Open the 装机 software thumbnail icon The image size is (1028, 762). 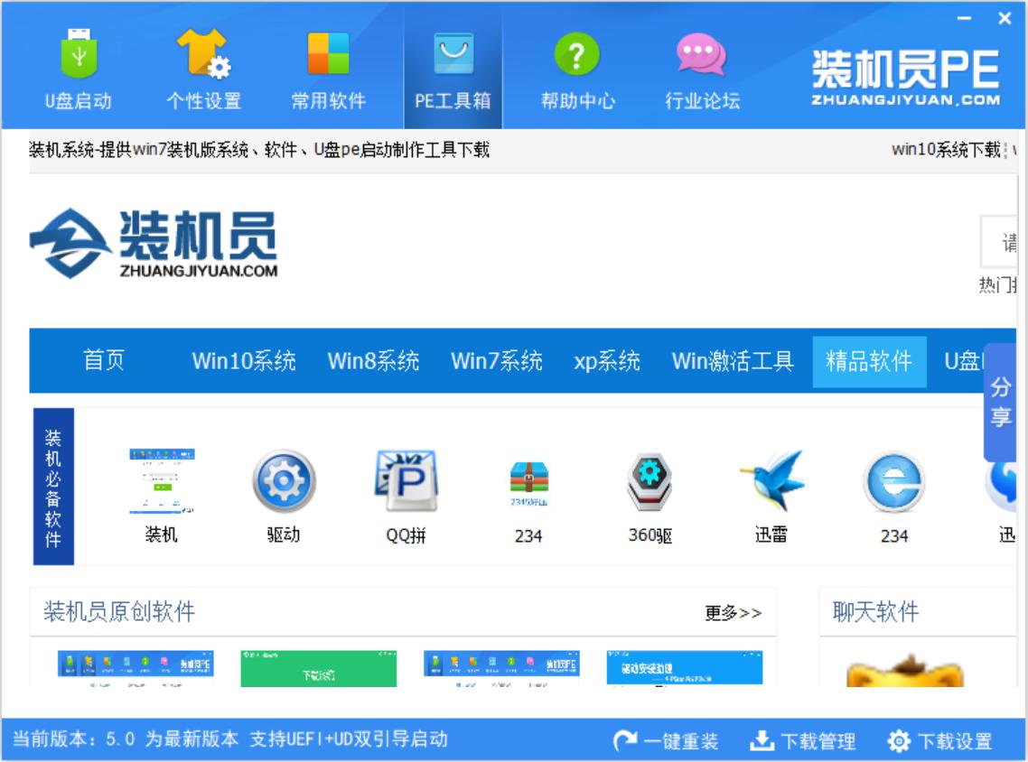162,481
